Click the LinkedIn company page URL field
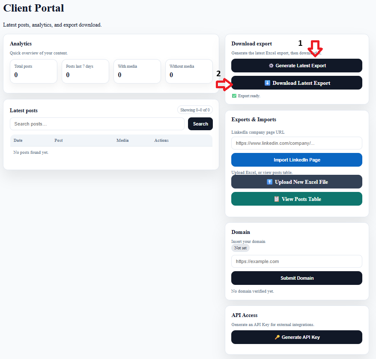 click(x=297, y=143)
